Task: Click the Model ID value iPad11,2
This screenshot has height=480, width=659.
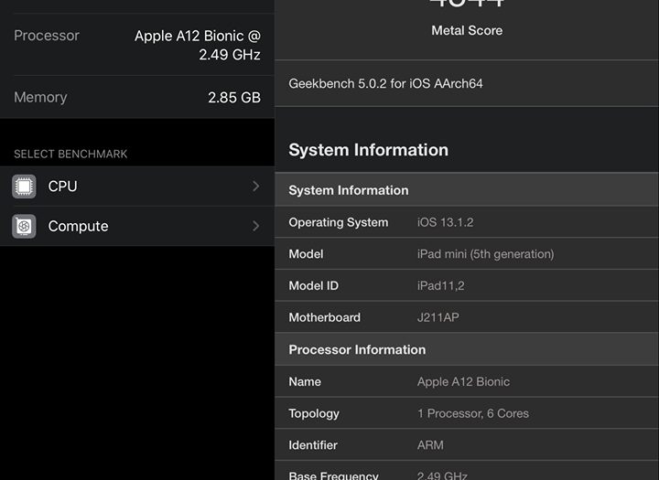Action: 440,286
